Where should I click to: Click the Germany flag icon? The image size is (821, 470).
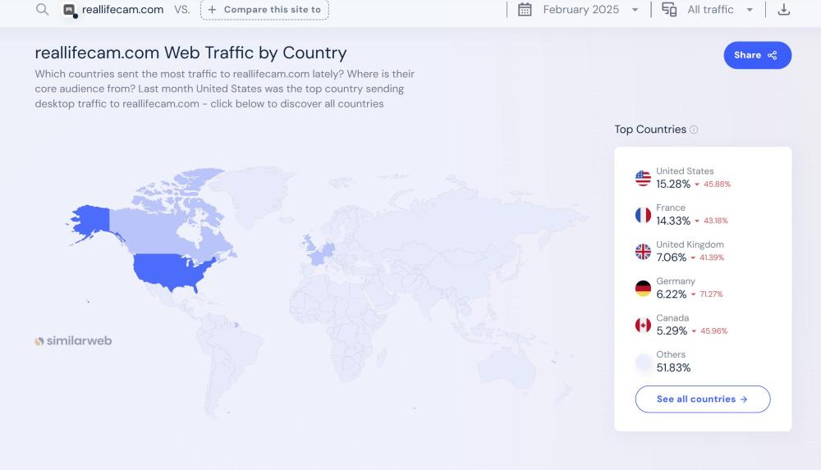point(643,289)
